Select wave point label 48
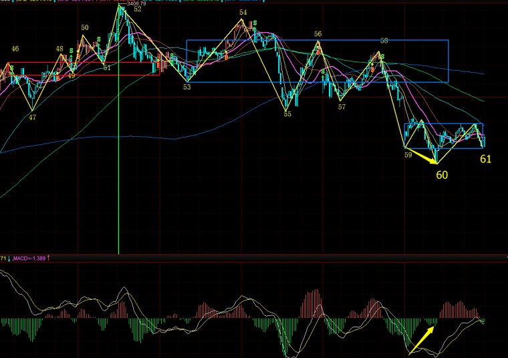Image resolution: width=508 pixels, height=358 pixels. click(x=59, y=49)
